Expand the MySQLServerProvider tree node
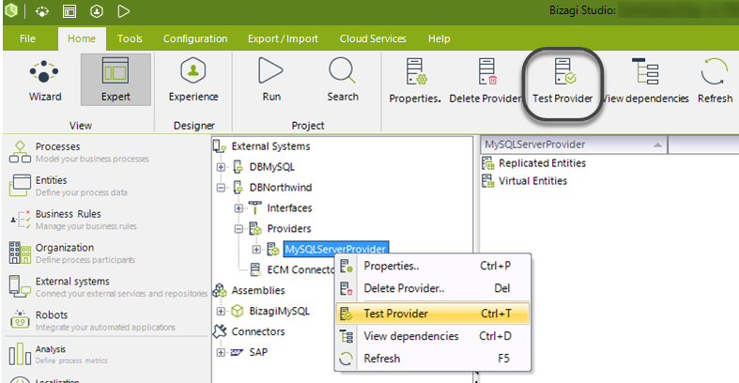Screen dimensions: 739x383 pyautogui.click(x=256, y=249)
